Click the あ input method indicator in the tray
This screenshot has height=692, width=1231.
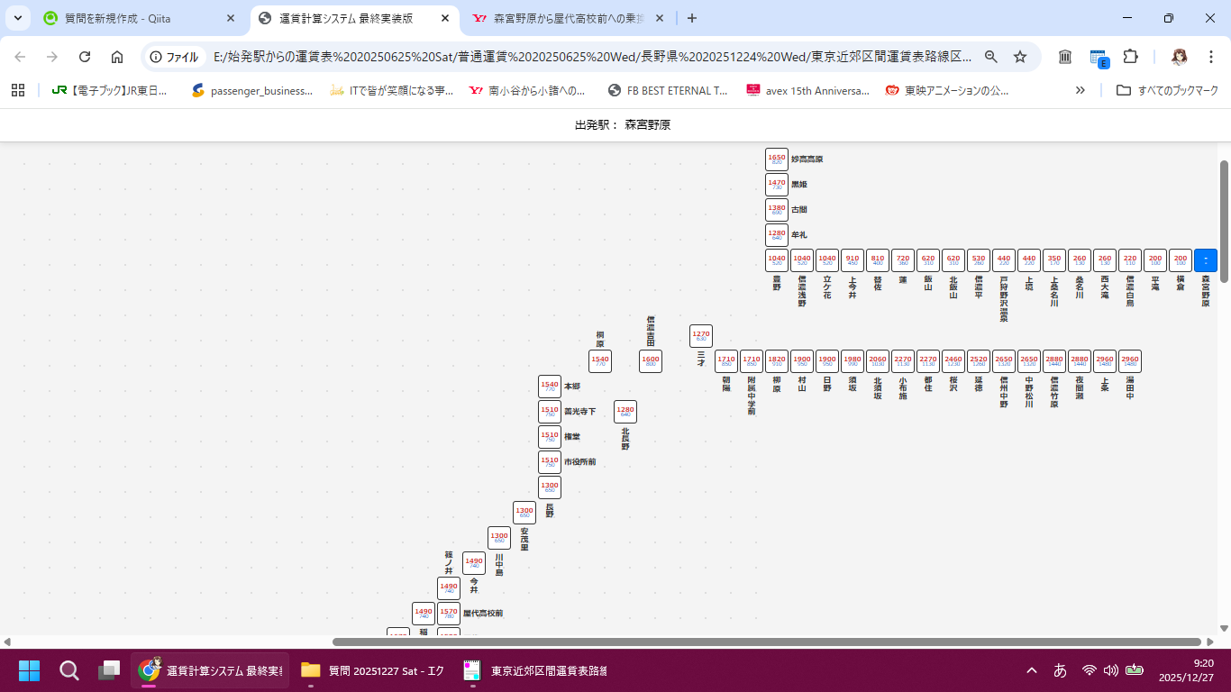(x=1061, y=670)
